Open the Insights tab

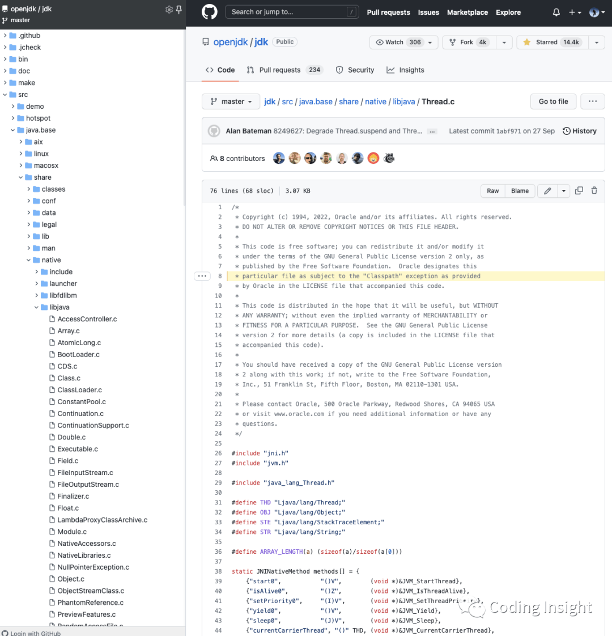pos(405,70)
